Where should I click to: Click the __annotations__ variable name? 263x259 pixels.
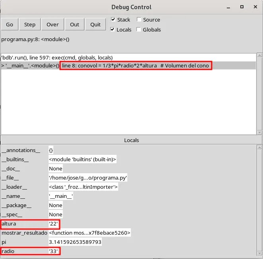click(21, 150)
